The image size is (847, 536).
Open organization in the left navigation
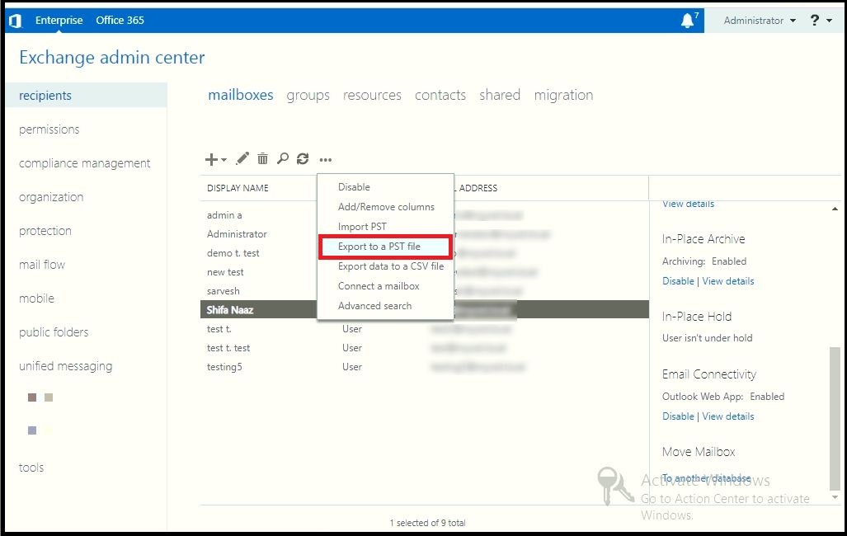(51, 197)
